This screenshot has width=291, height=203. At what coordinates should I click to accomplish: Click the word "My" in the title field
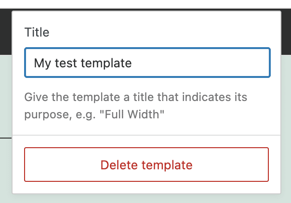[42, 63]
